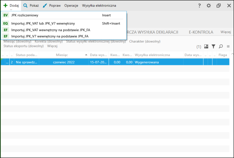Click the Wygenerowana cell
Image resolution: width=234 pixels, height=158 pixels.
(x=158, y=62)
